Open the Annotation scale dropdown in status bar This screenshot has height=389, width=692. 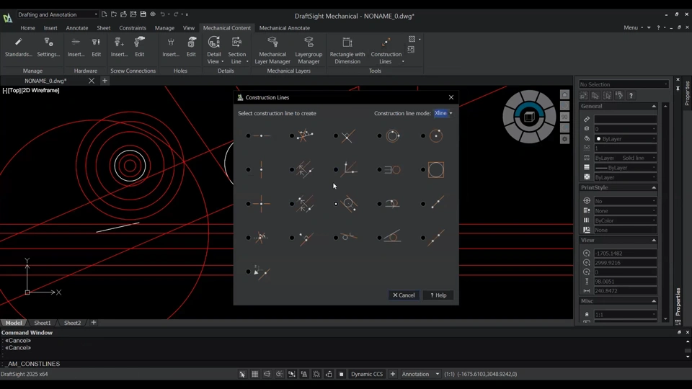tap(420, 374)
